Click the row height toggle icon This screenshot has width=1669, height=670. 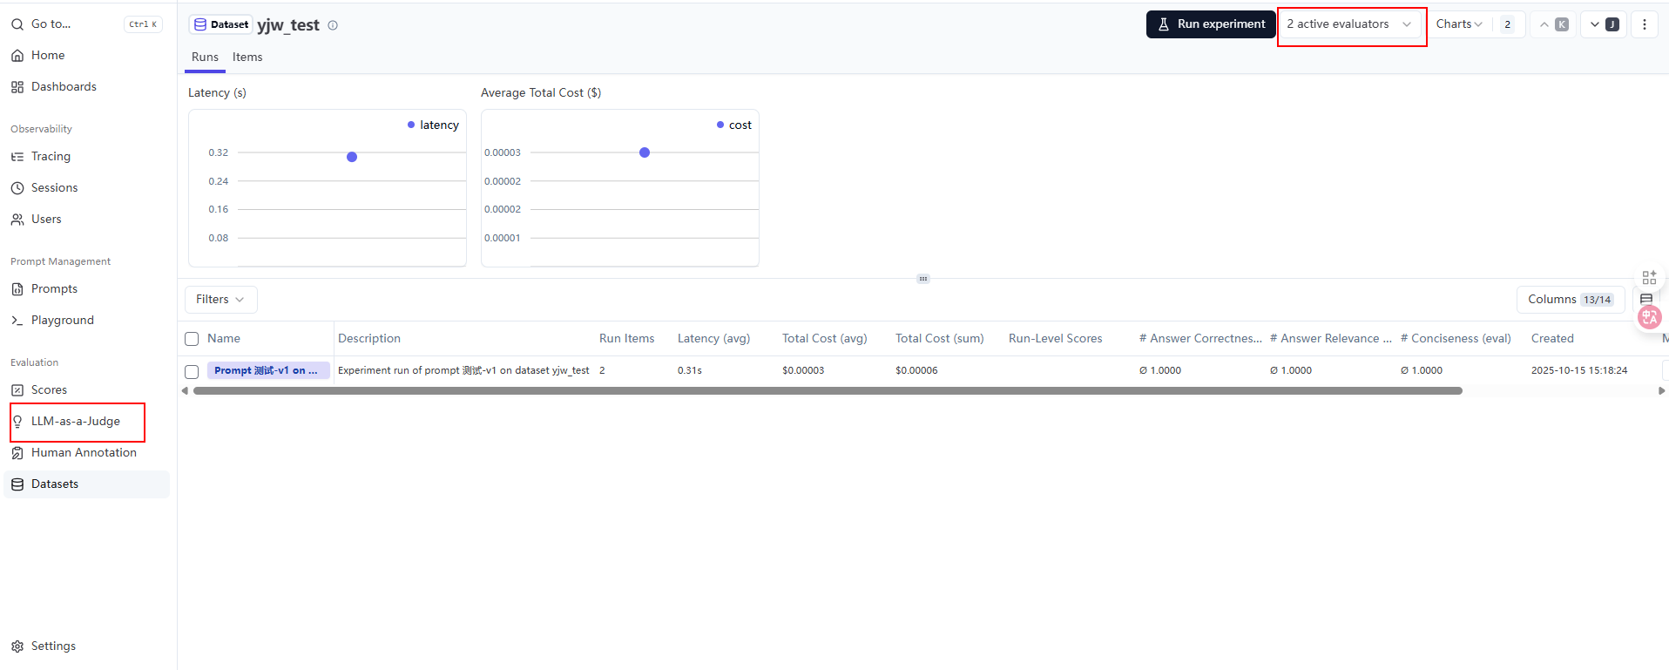coord(1646,300)
